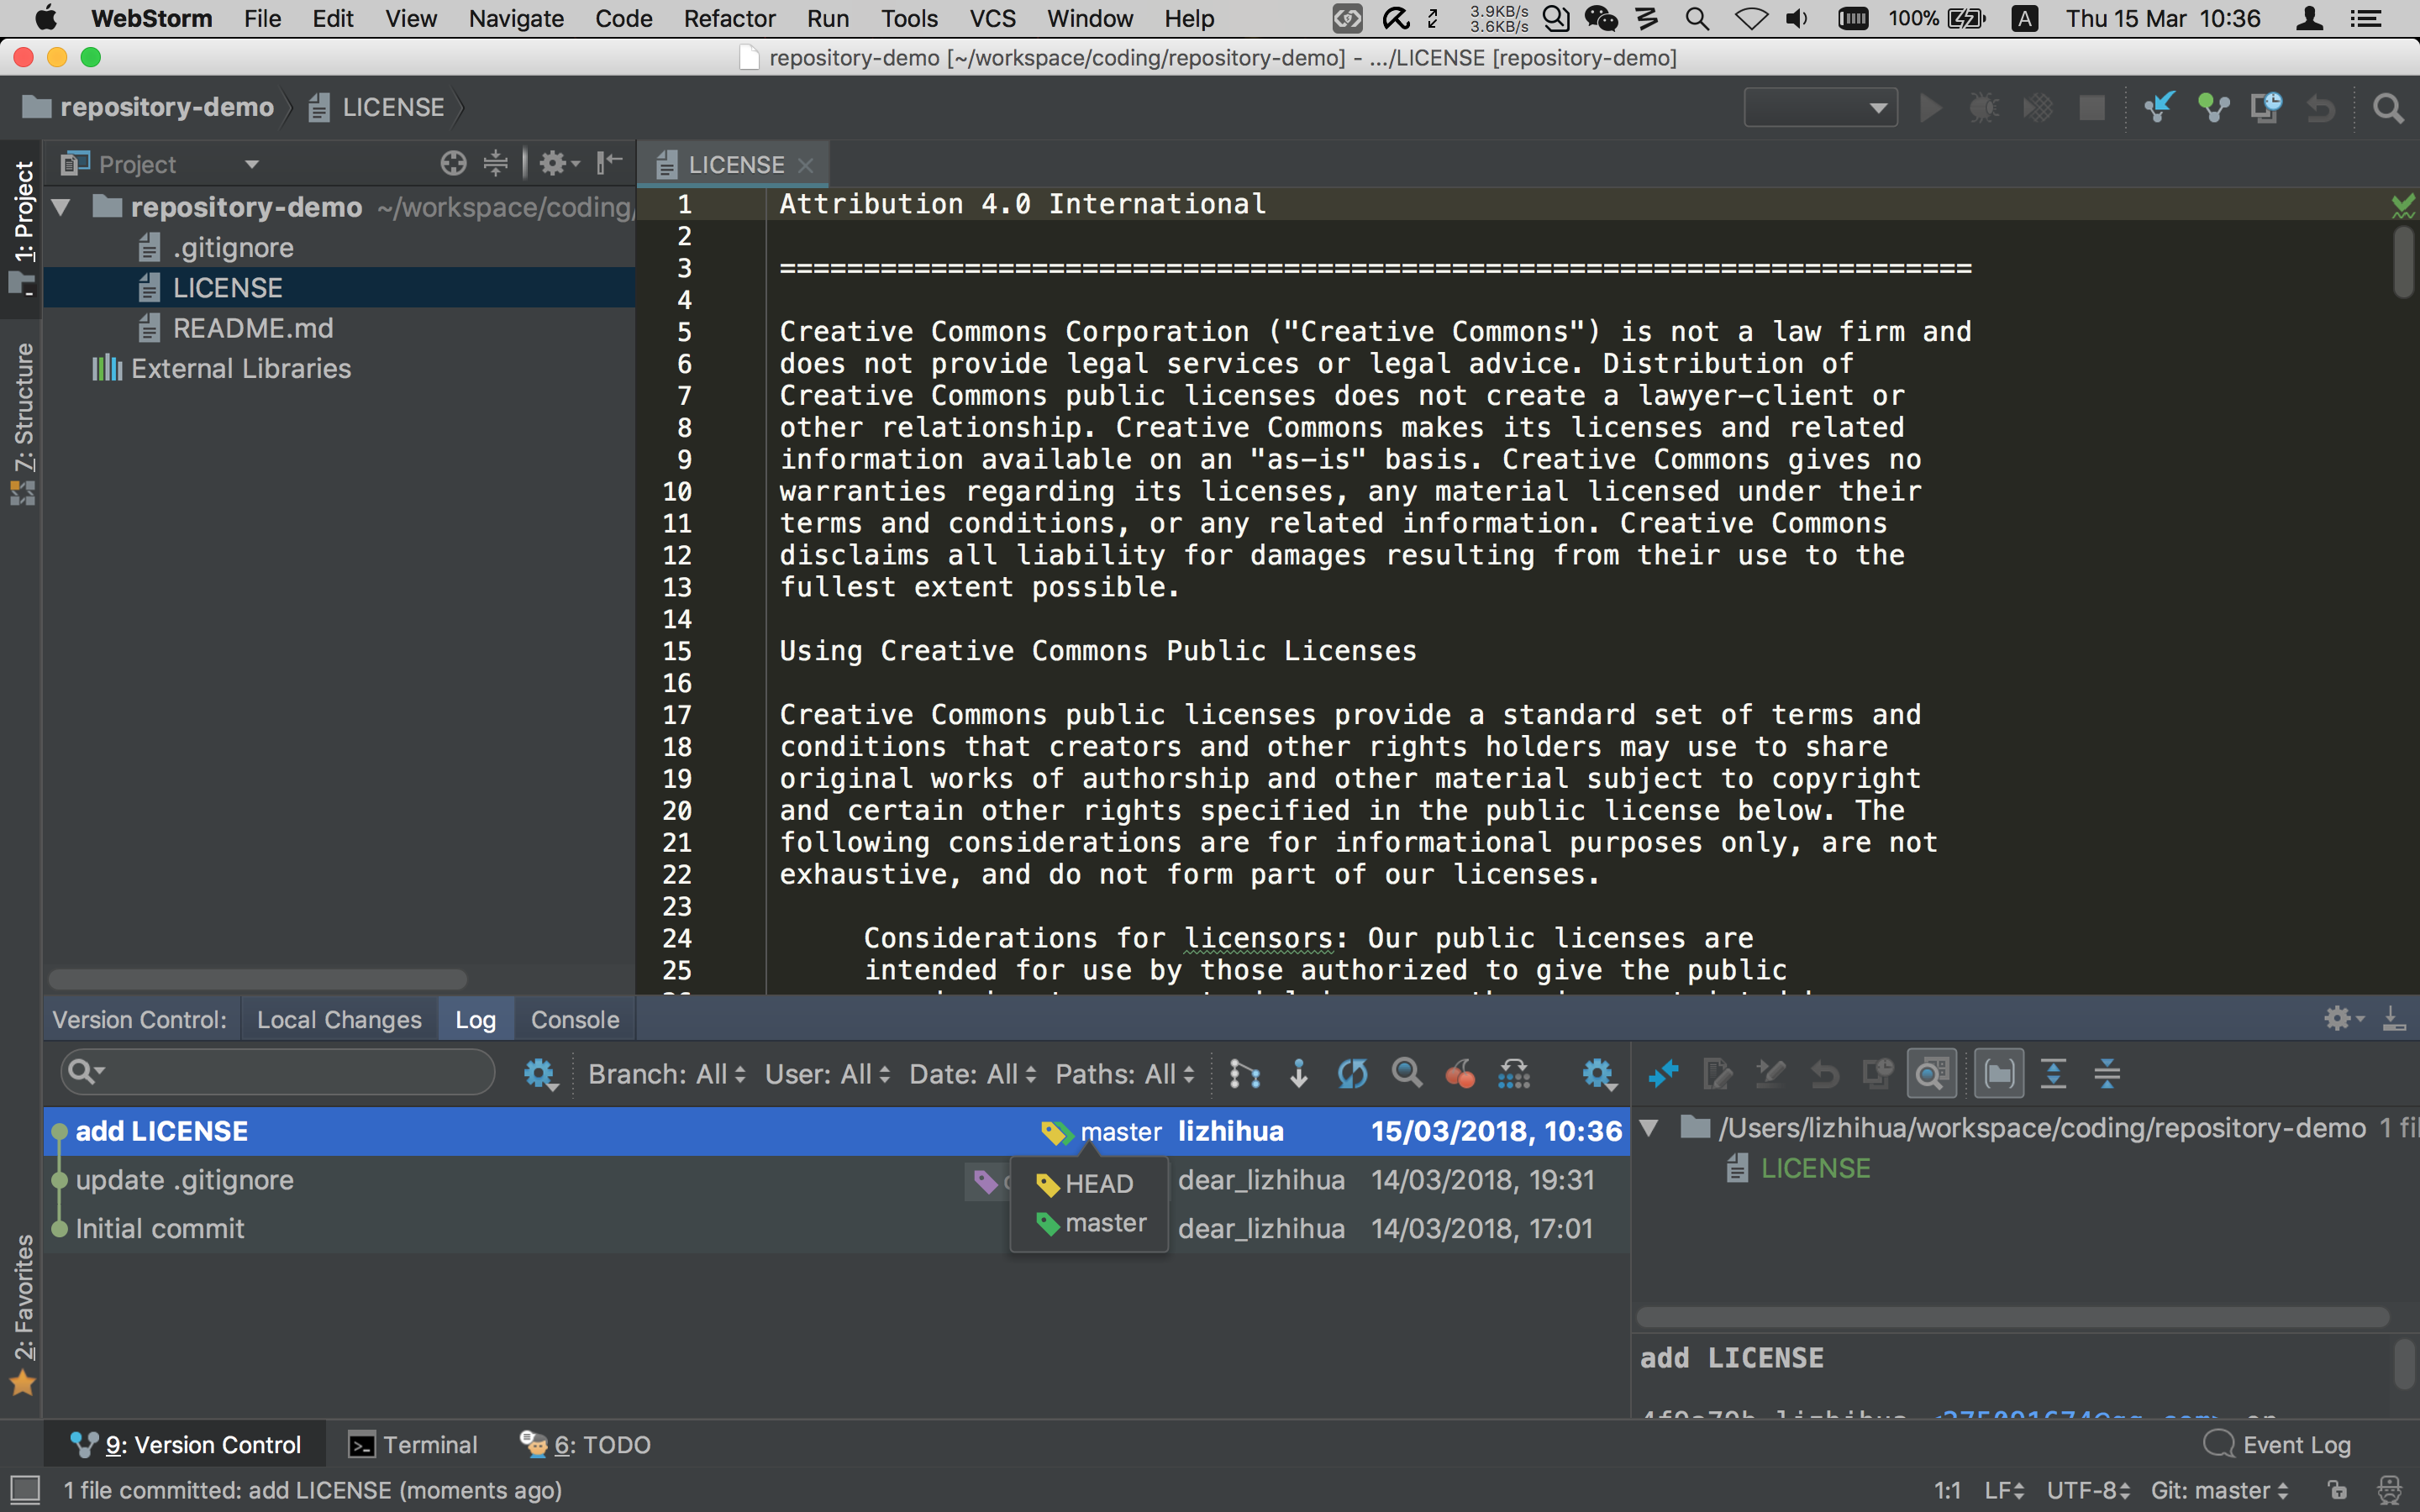Open the Navigate menu
2420x1512 pixels.
[x=516, y=18]
